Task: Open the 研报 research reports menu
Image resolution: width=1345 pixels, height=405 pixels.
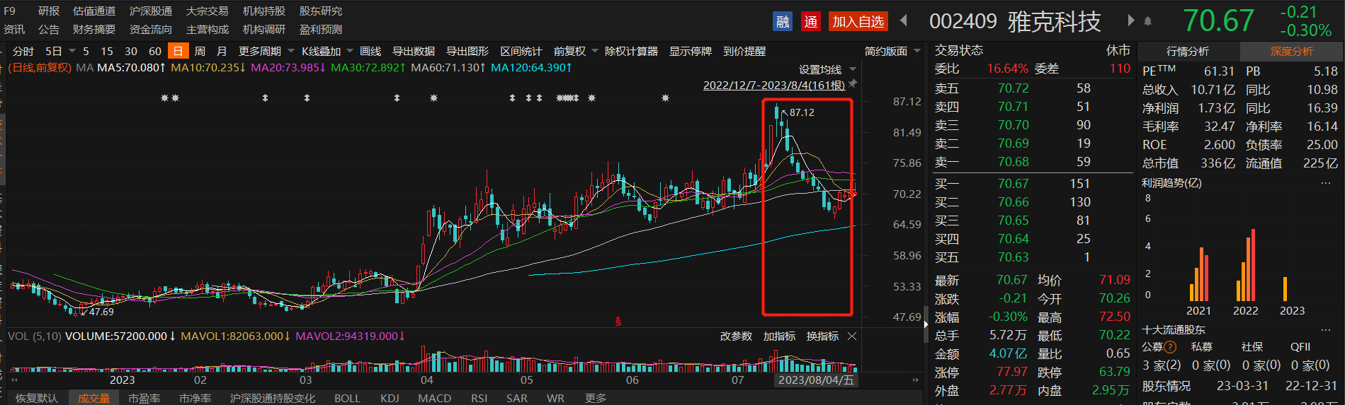Action: click(49, 11)
